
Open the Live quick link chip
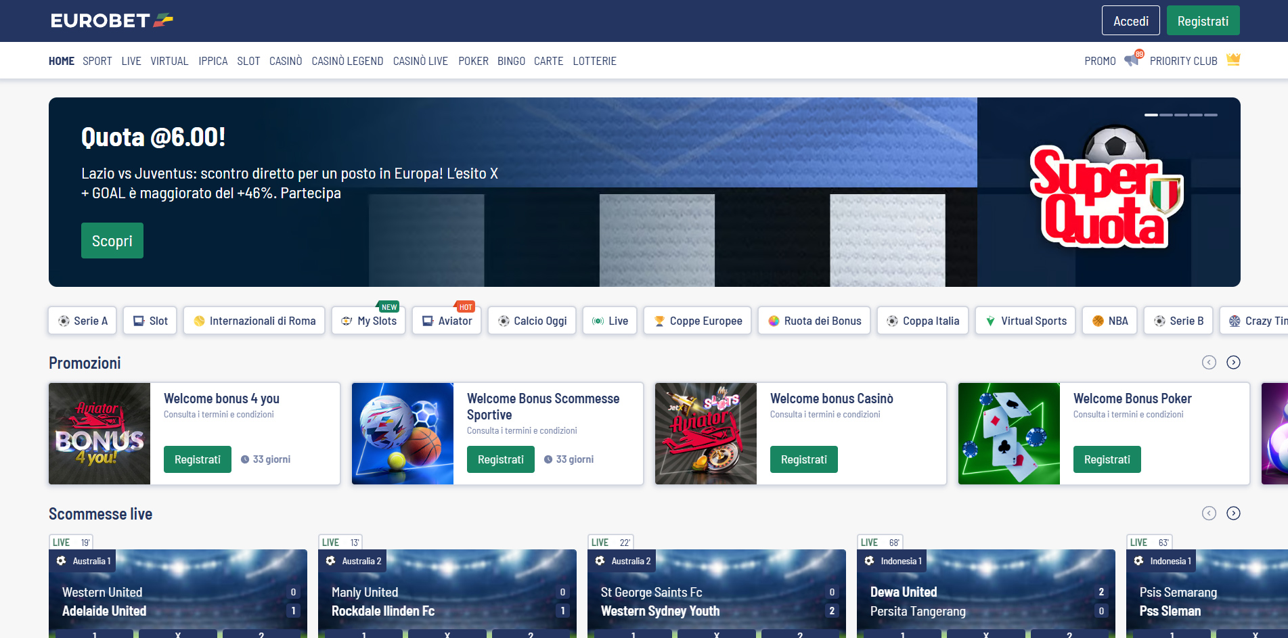click(x=610, y=321)
